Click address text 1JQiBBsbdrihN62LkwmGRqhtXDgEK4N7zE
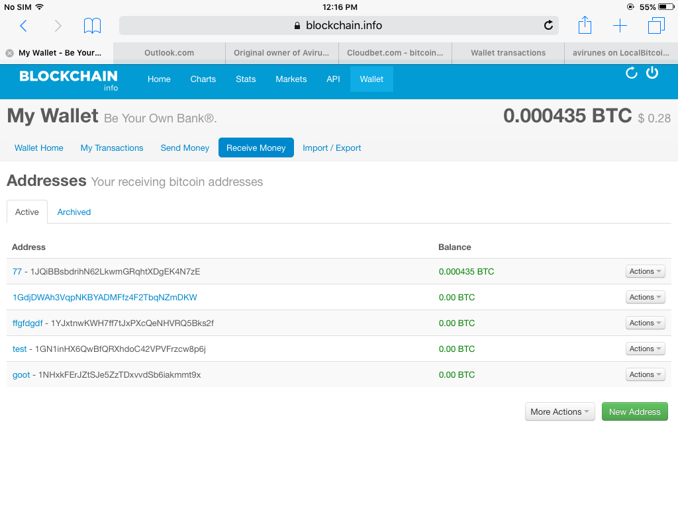 115,272
